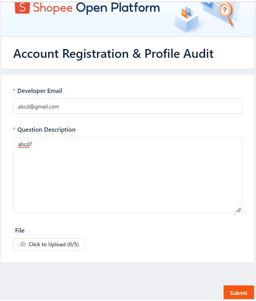Click the (0/5) upload counter text
Image resolution: width=256 pixels, height=301 pixels.
pyautogui.click(x=73, y=244)
